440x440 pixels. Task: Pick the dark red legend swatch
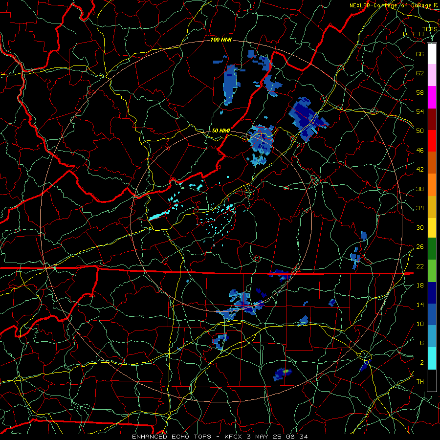click(x=432, y=119)
